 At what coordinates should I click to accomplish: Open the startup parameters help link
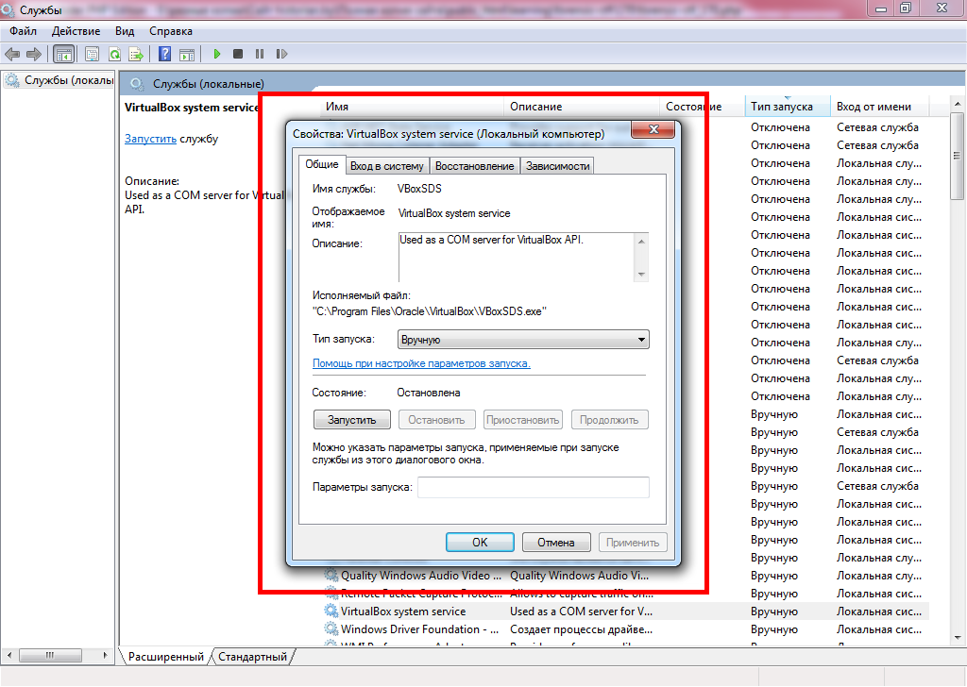click(421, 363)
